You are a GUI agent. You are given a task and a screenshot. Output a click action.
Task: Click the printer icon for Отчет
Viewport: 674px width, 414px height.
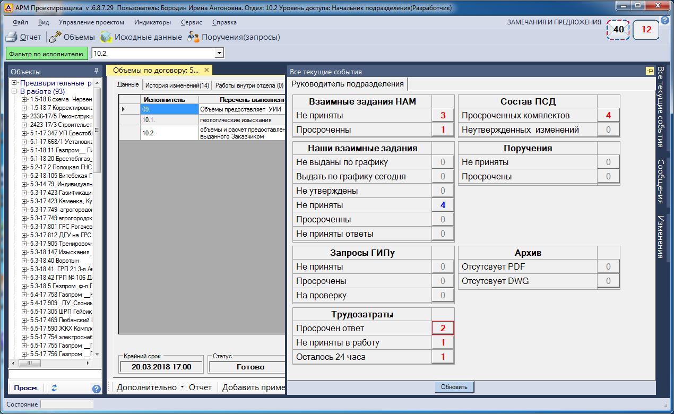click(x=11, y=37)
